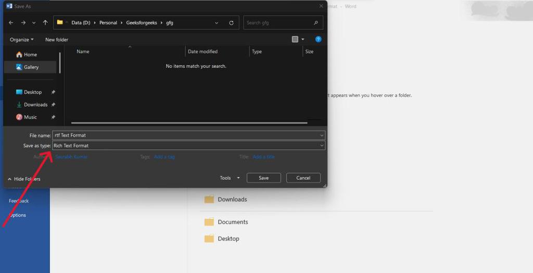Open the Organize menu
The height and width of the screenshot is (273, 533).
coord(22,40)
